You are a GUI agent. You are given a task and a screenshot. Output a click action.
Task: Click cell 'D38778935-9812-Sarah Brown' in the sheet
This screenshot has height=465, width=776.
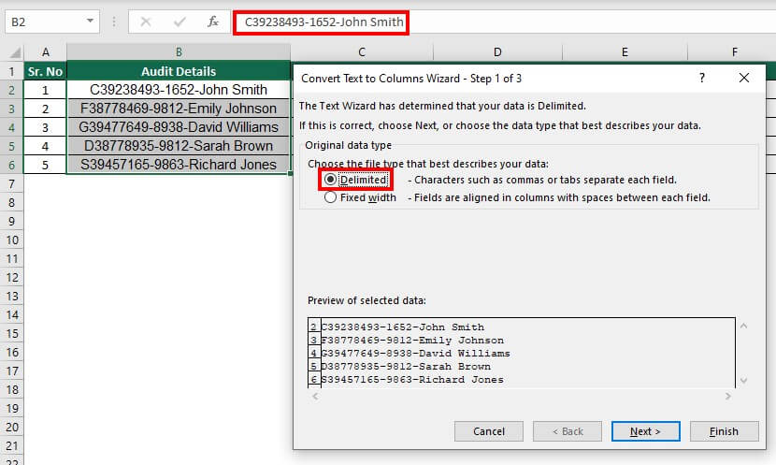click(179, 146)
